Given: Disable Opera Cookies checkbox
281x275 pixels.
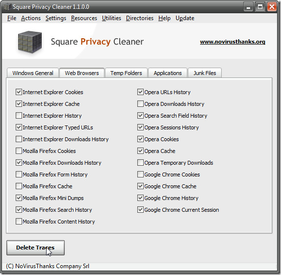Looking at the screenshot, I should (x=140, y=139).
